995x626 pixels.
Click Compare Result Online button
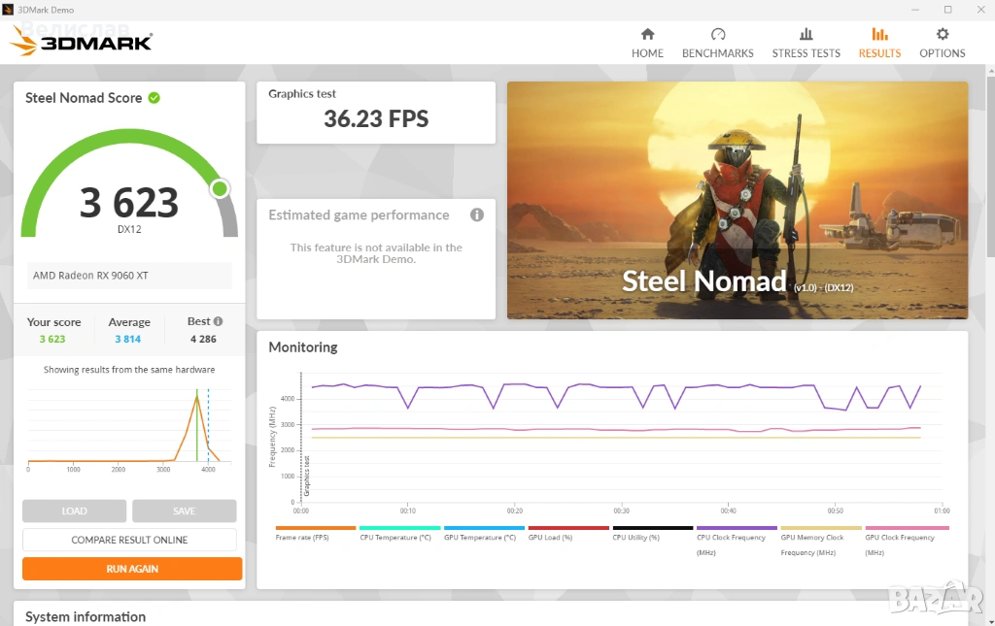[129, 540]
